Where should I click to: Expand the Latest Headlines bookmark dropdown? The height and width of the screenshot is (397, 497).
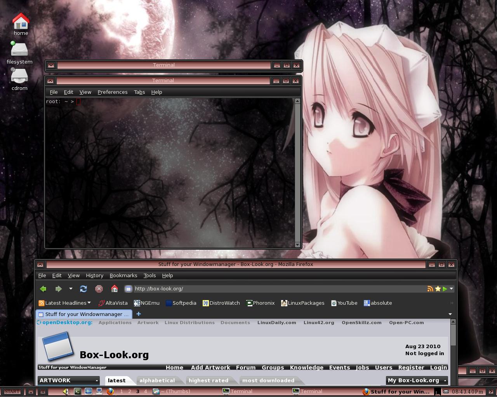(89, 303)
